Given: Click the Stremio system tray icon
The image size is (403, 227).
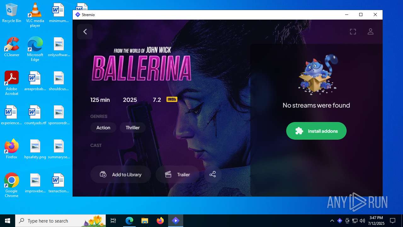Looking at the screenshot, I should [x=339, y=221].
